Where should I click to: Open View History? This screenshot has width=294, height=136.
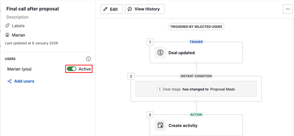(145, 9)
